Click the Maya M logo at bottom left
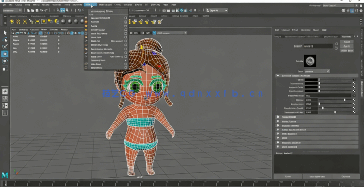Image resolution: width=364 pixels, height=187 pixels. pyautogui.click(x=5, y=175)
